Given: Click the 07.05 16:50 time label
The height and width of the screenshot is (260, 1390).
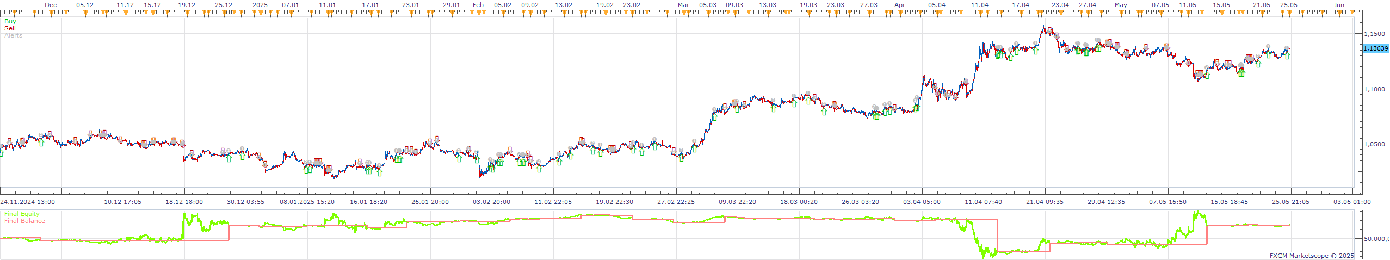Looking at the screenshot, I should (x=1168, y=202).
